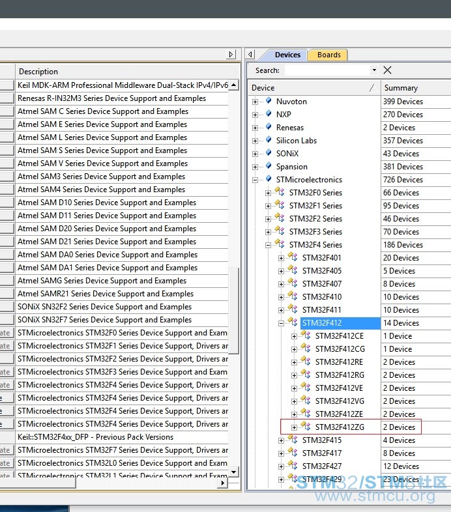Expand the STM32F412ZG node

click(x=294, y=427)
